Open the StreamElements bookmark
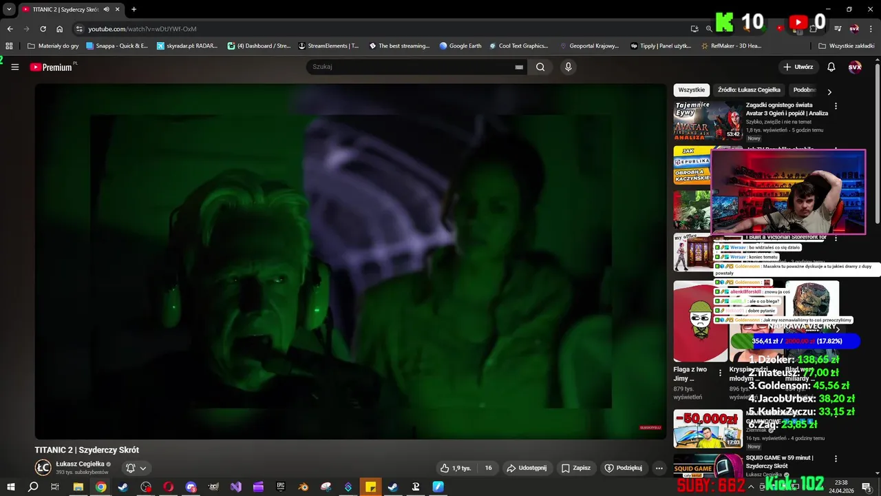The image size is (881, 496). (x=328, y=46)
